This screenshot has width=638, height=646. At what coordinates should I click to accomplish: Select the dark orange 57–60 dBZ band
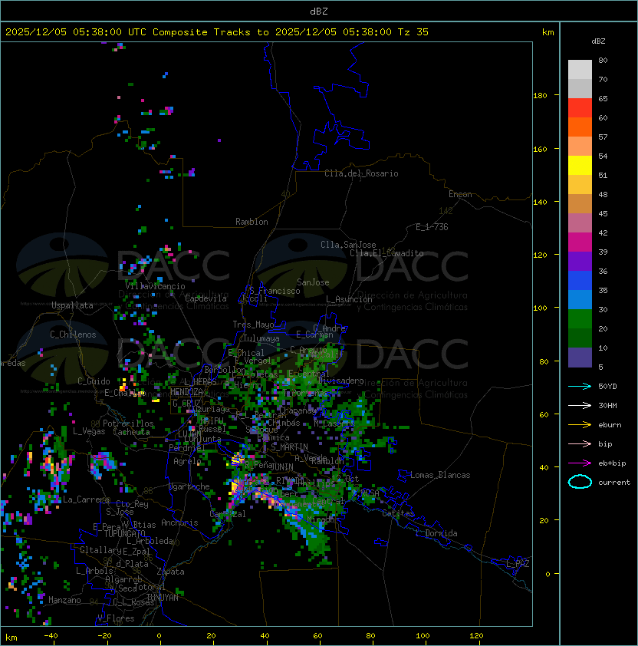click(580, 127)
